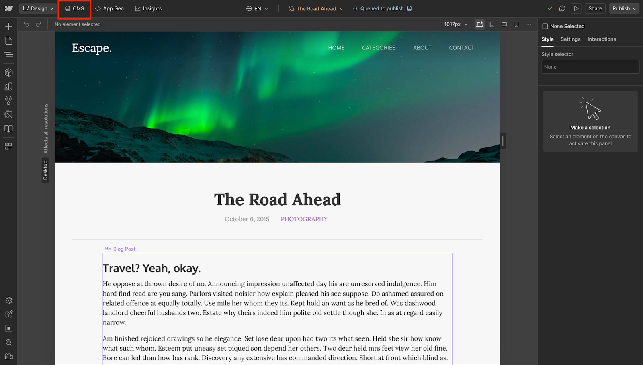
Task: Open the App Gen tab
Action: click(x=109, y=8)
